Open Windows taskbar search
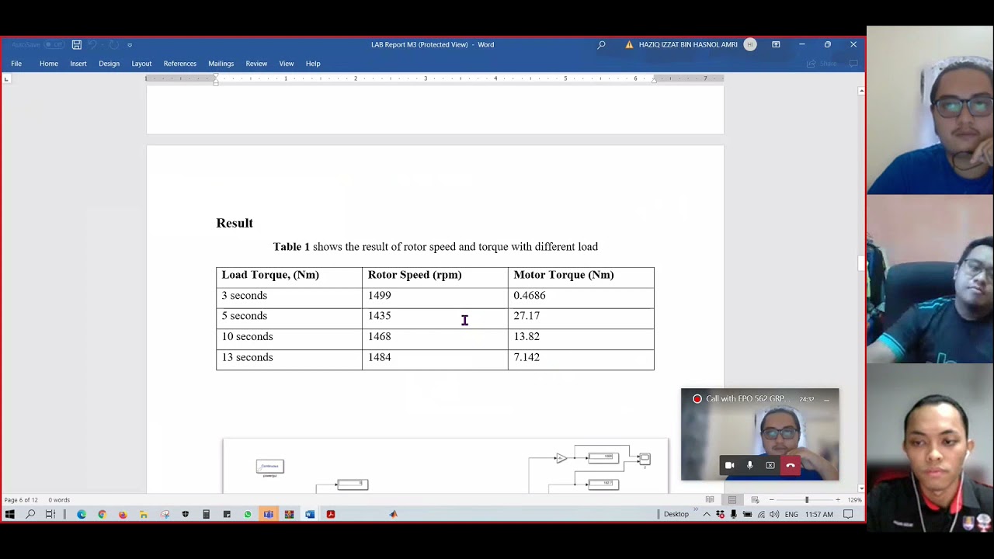 coord(30,514)
